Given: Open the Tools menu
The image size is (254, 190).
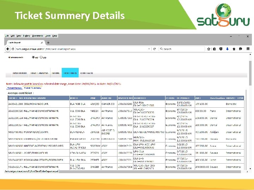Looking at the screenshot, I should tap(48, 36).
